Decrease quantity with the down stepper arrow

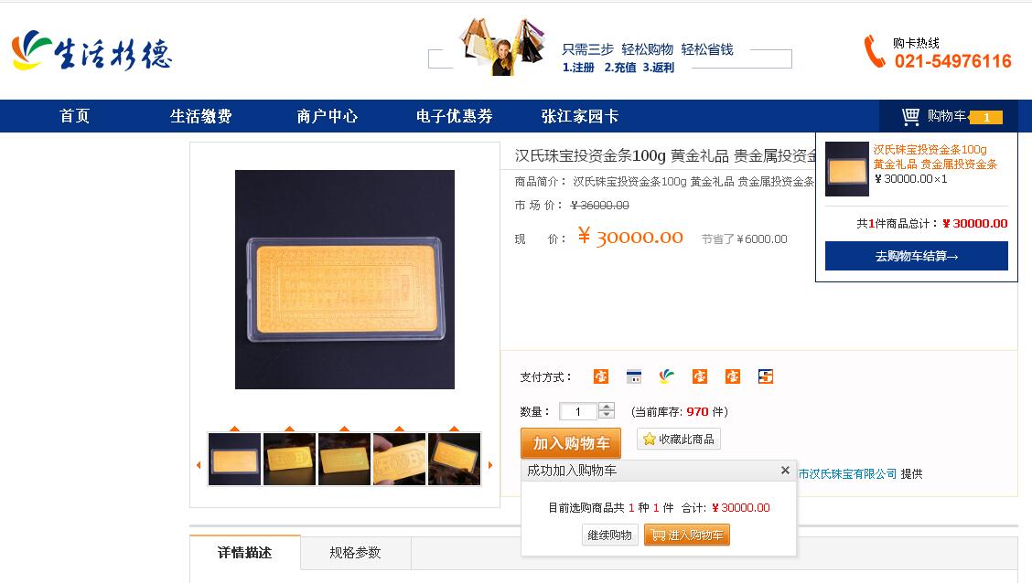click(x=607, y=416)
